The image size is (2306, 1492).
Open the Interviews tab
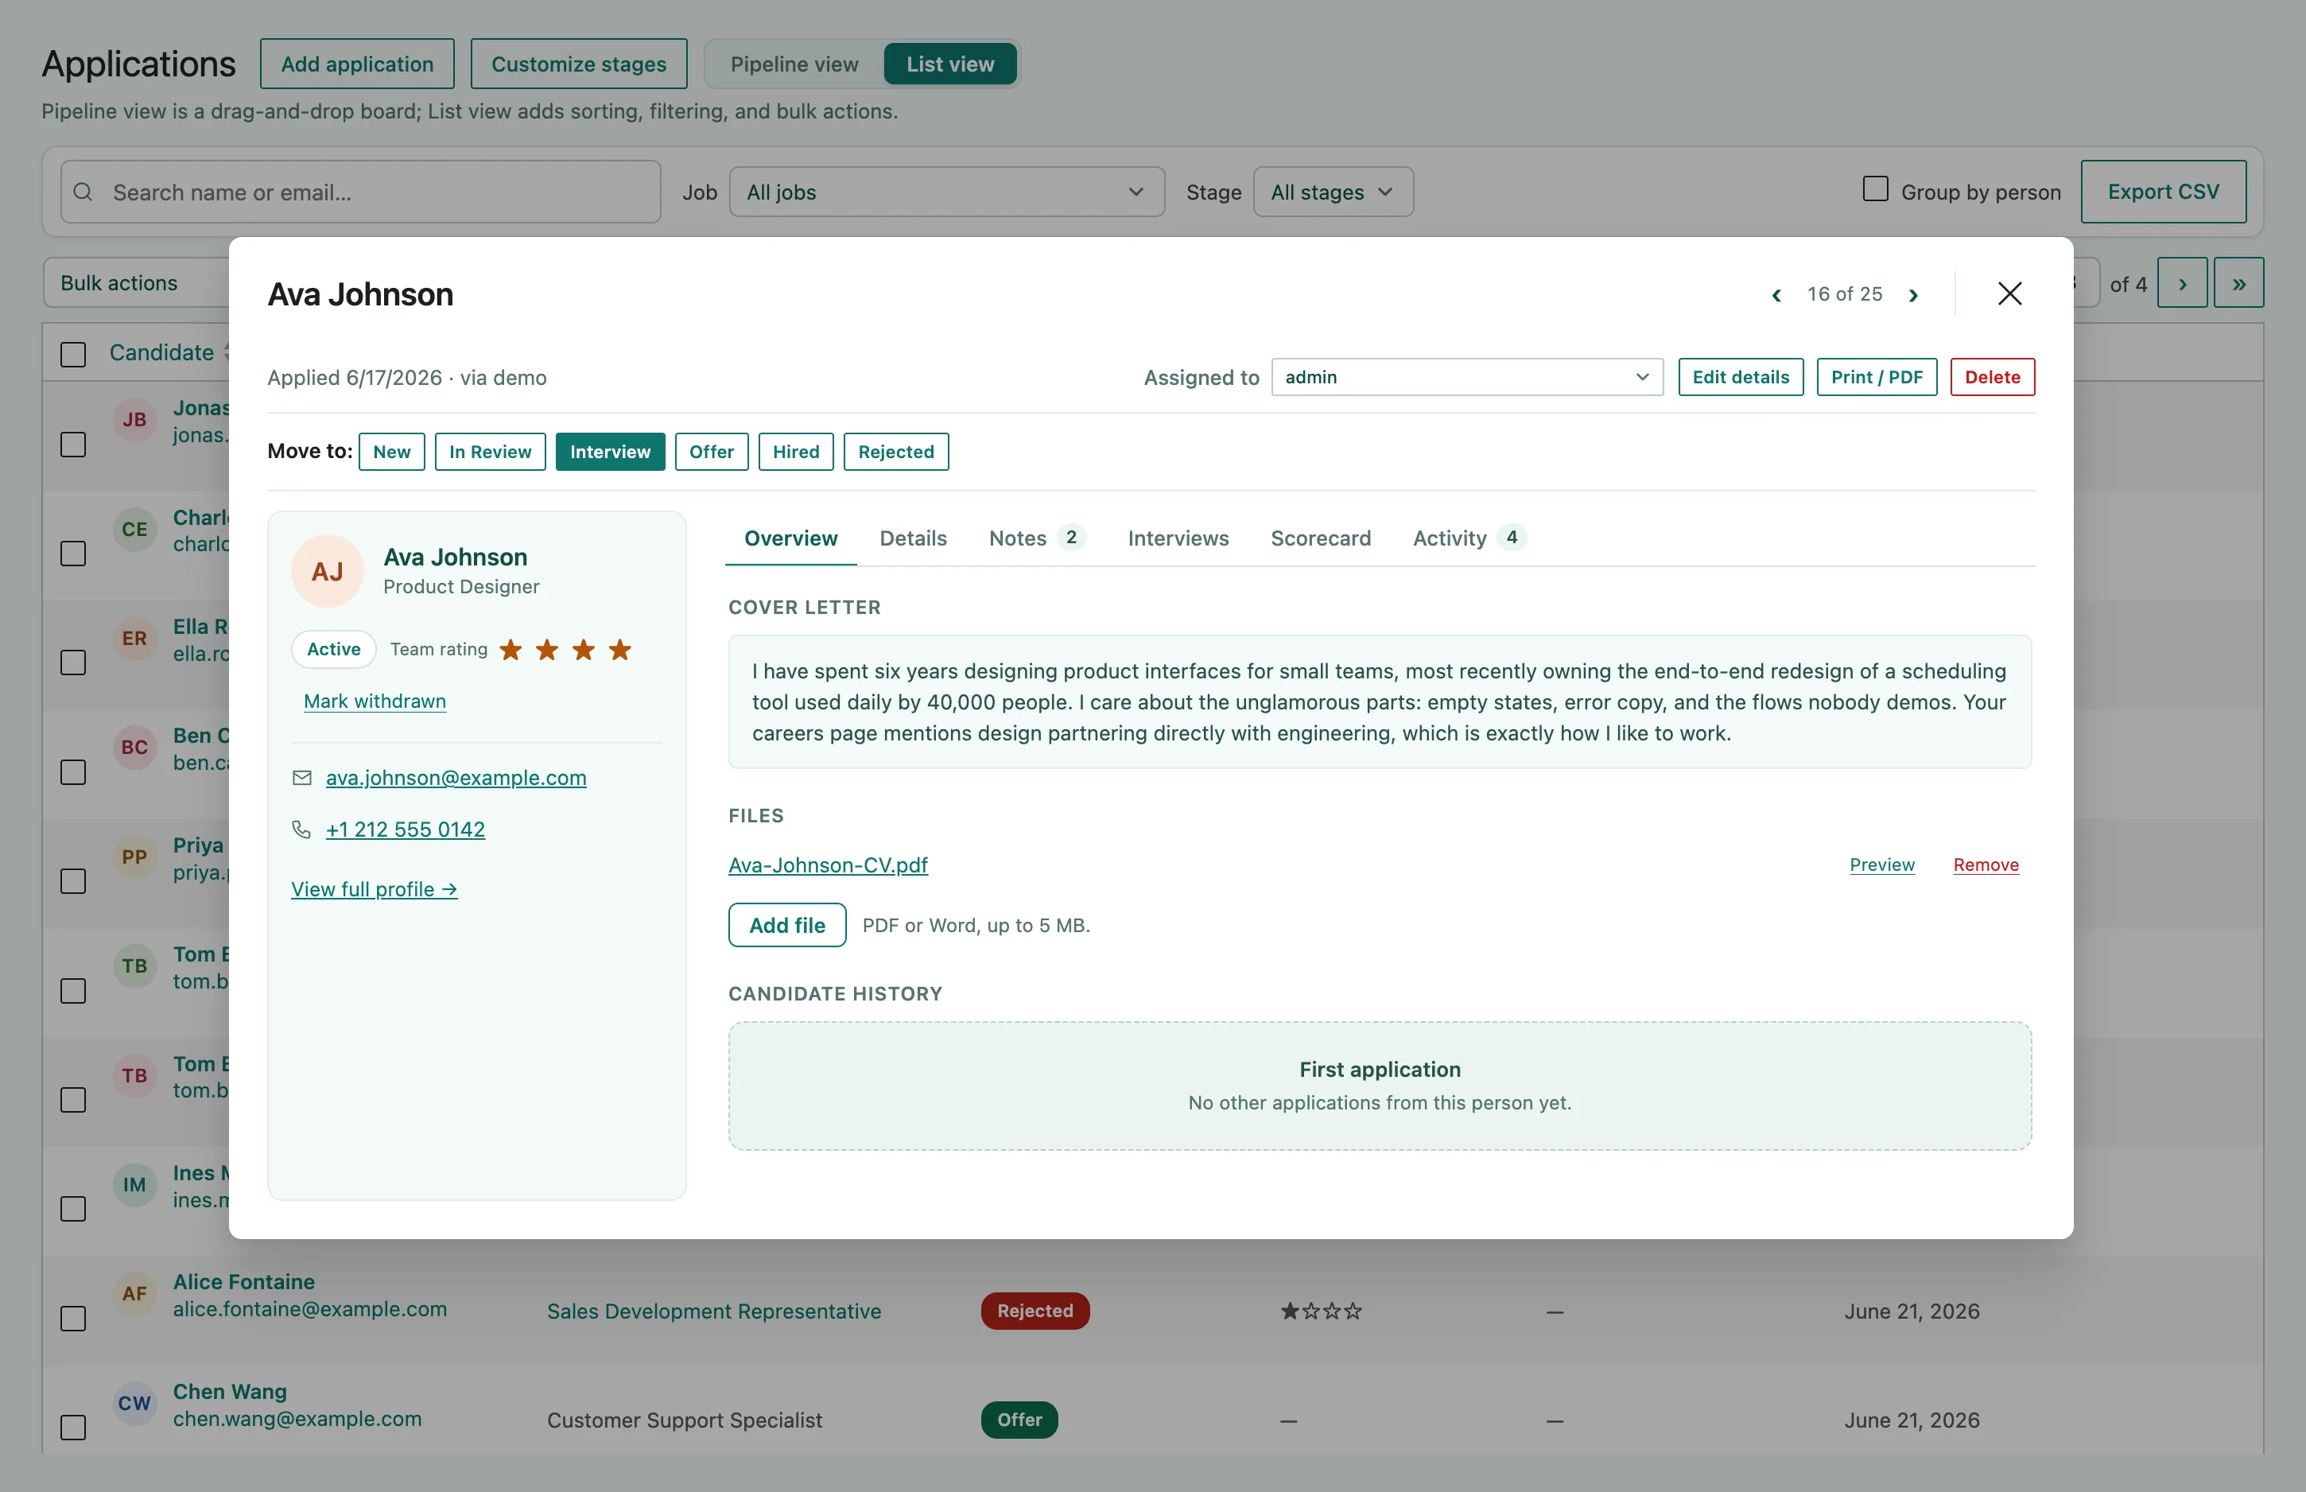(x=1178, y=538)
